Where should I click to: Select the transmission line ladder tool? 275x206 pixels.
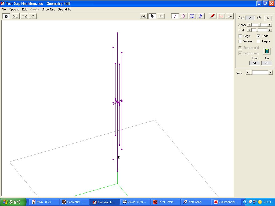[x=201, y=16]
